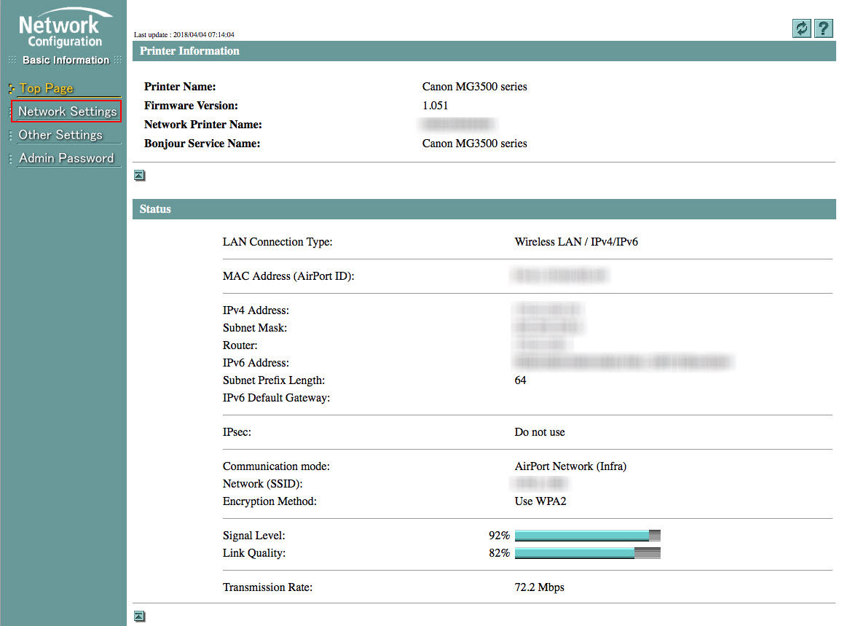Open the Top Page menu item
This screenshot has width=842, height=626.
[x=46, y=89]
